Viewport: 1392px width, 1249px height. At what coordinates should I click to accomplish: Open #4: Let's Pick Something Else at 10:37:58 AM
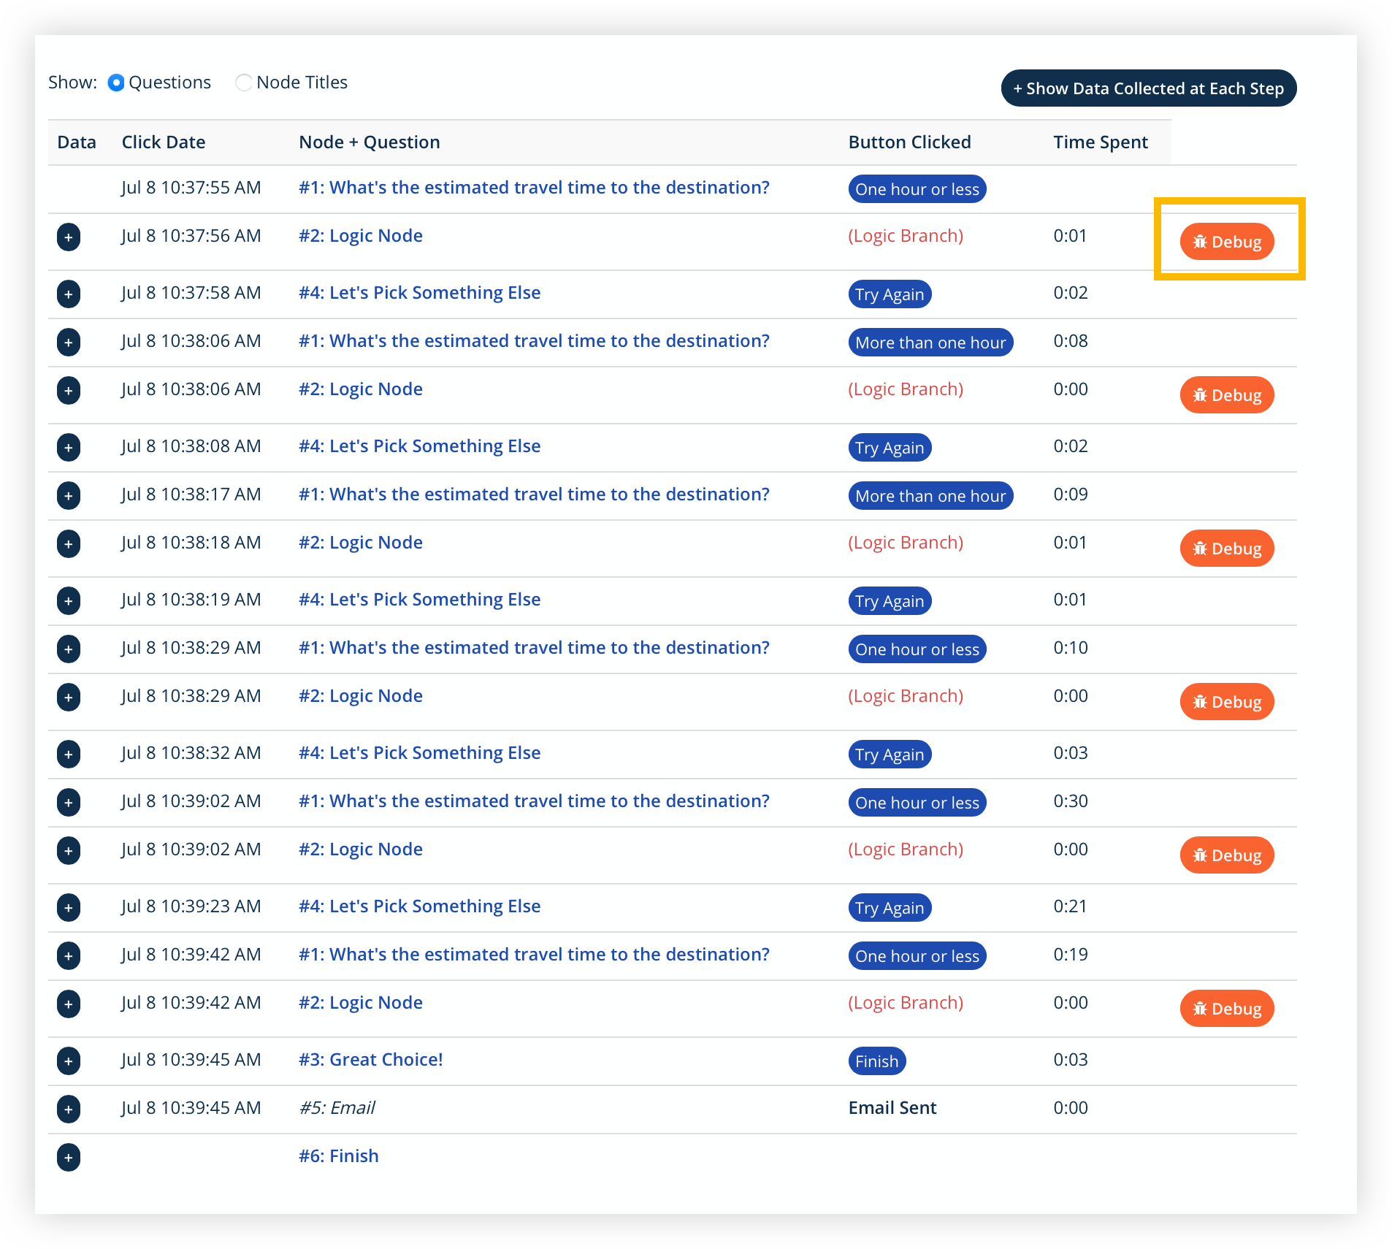[420, 293]
